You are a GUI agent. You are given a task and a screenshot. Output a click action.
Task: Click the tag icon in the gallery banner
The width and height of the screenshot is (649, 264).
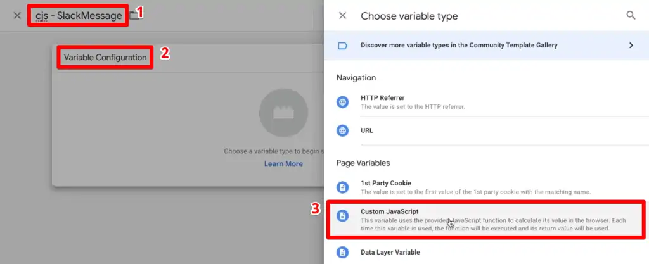click(x=342, y=46)
